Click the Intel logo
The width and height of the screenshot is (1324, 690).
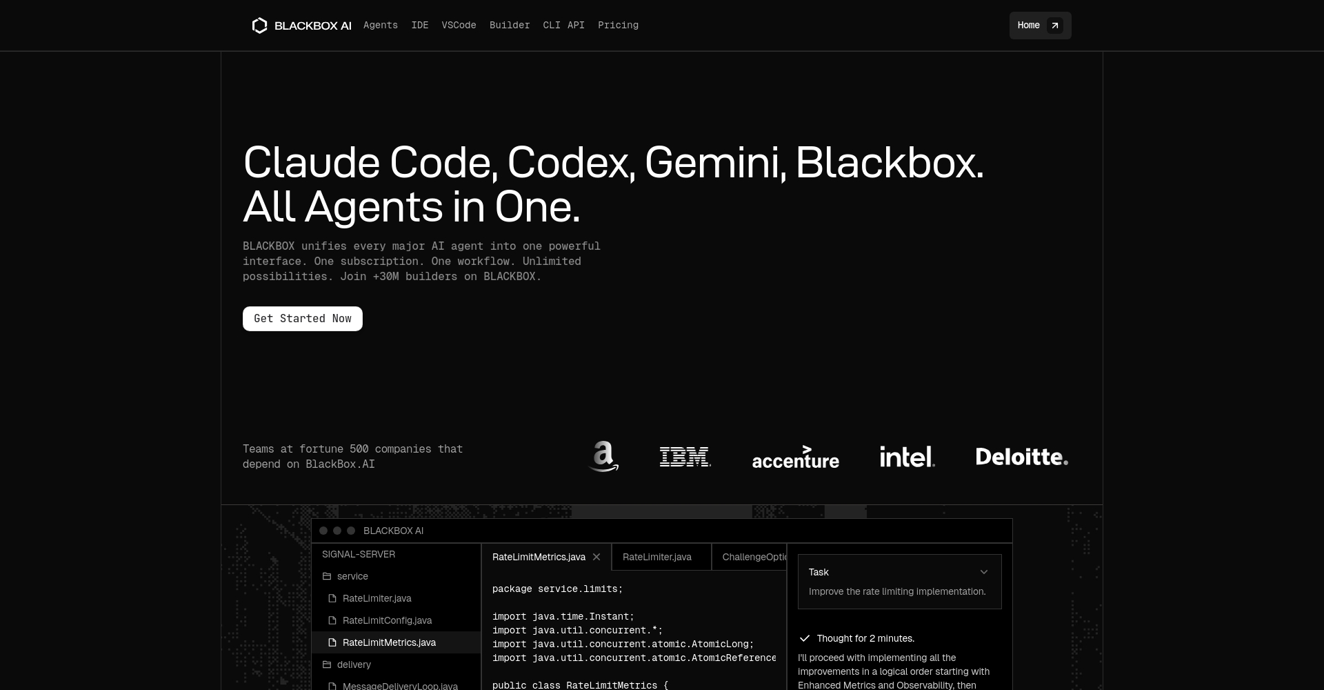(907, 456)
